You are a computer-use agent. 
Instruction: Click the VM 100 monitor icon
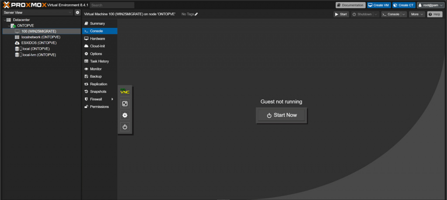click(x=17, y=31)
